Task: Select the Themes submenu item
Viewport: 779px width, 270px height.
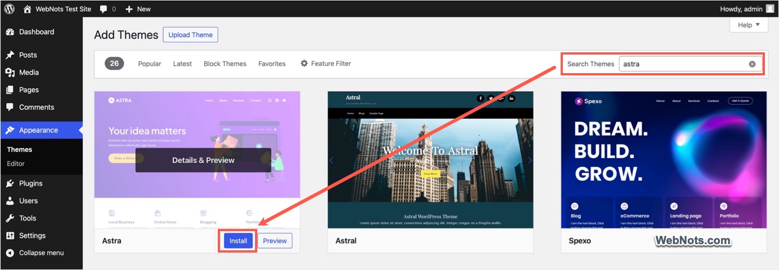Action: point(20,150)
